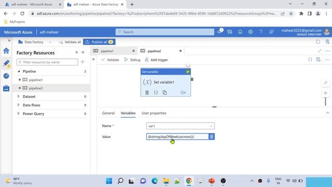The height and width of the screenshot is (187, 332).
Task: Collapse the Pipeline tree group
Action: (x=19, y=71)
